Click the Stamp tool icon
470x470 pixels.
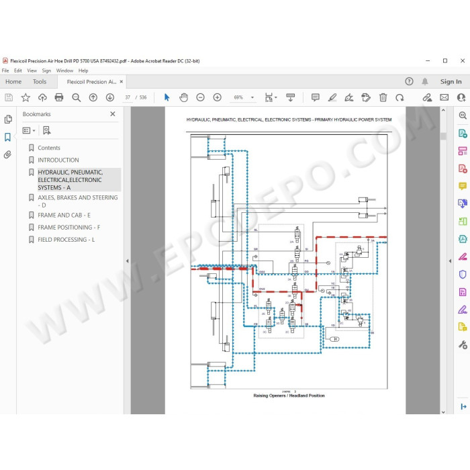[366, 97]
